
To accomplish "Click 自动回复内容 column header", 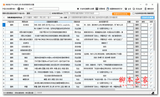I will click(104, 22).
